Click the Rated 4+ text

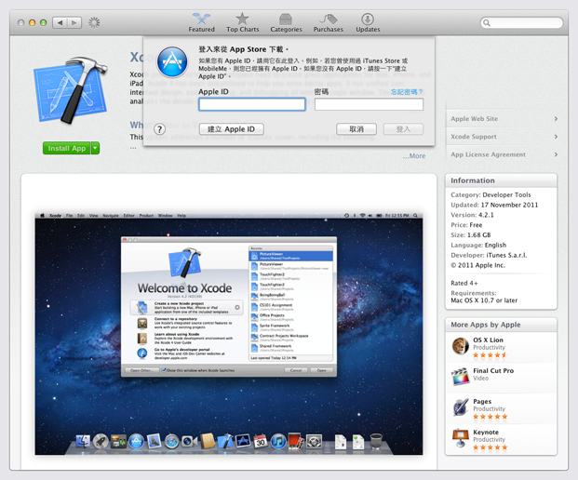(464, 283)
